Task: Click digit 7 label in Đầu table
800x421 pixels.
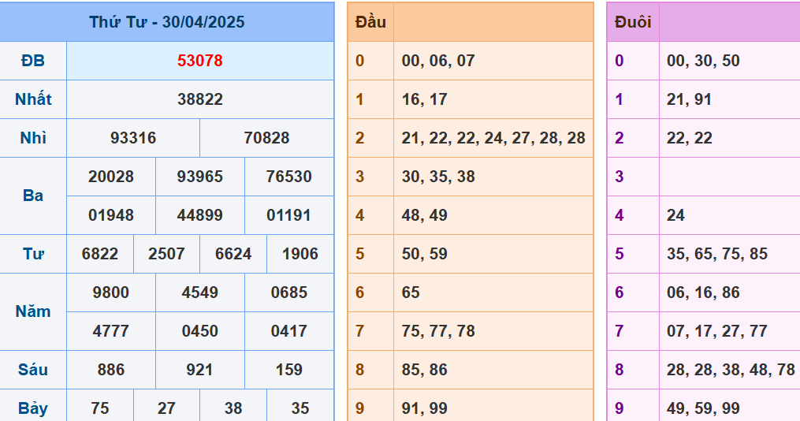Action: coord(359,330)
